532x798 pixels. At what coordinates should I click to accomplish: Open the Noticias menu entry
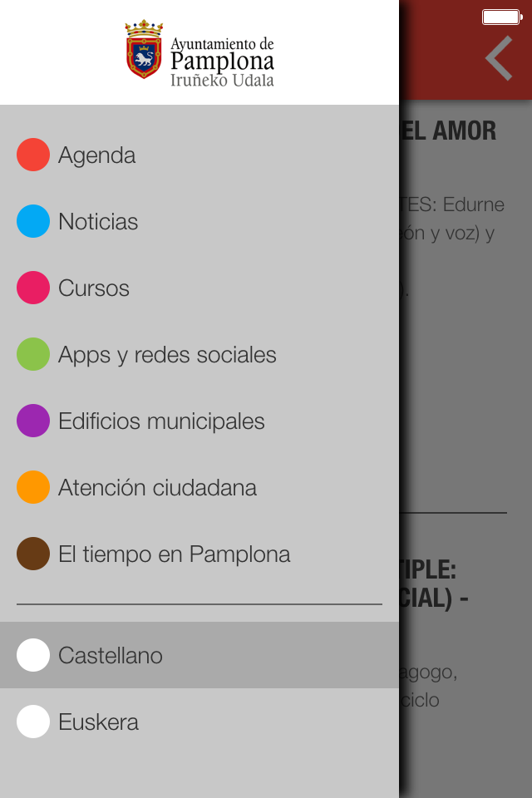(98, 222)
